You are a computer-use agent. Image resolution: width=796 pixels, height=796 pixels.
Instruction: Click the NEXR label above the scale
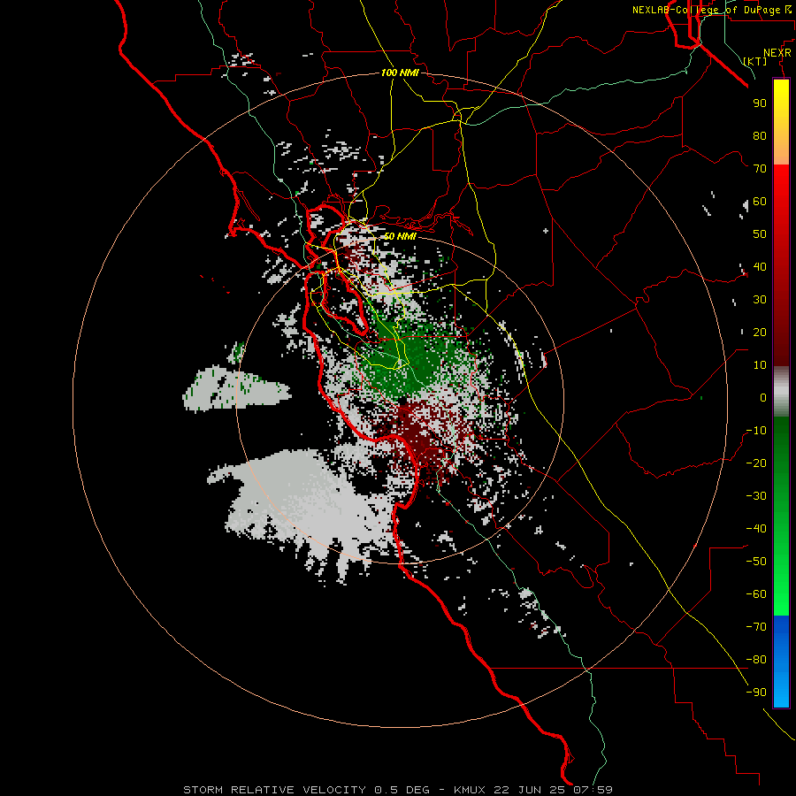coord(777,53)
